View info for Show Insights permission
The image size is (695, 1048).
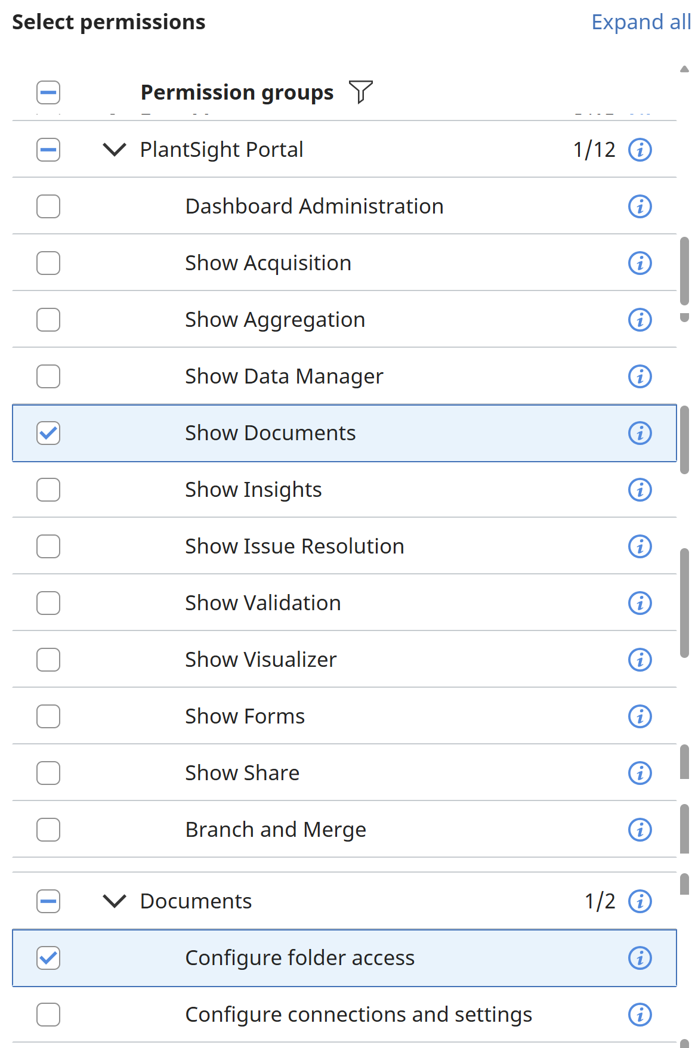point(640,490)
